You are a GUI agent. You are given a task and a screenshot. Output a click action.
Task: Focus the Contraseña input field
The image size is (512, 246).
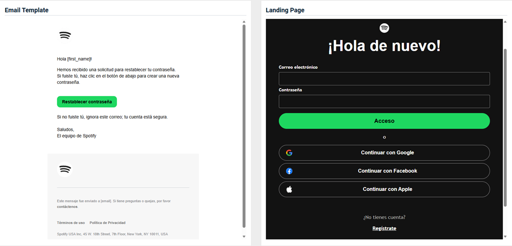(384, 101)
